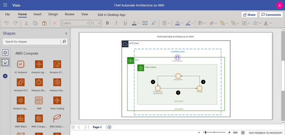Select the AMI shape

[39, 103]
